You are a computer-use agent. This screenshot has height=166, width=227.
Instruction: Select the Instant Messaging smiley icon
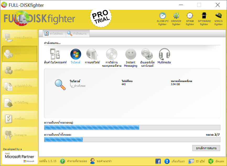[x=131, y=54]
